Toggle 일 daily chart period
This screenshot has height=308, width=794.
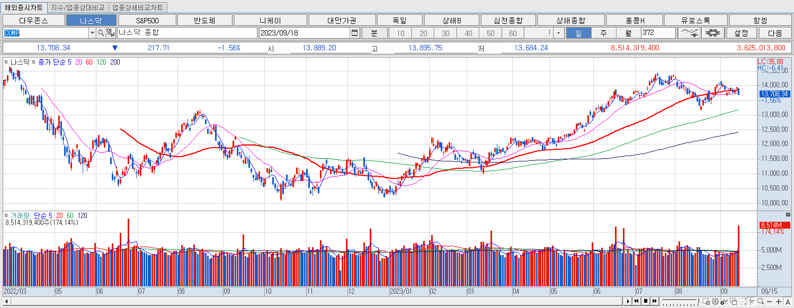[x=578, y=33]
